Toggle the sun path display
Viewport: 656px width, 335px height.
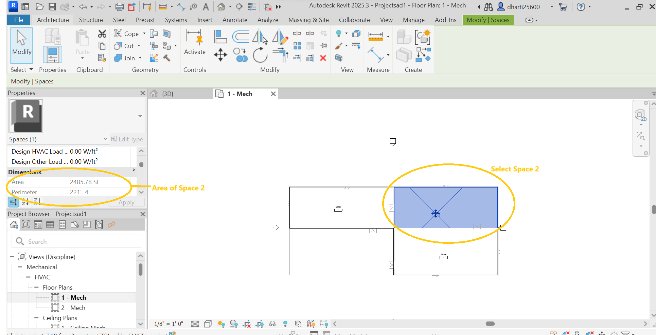coord(221,324)
